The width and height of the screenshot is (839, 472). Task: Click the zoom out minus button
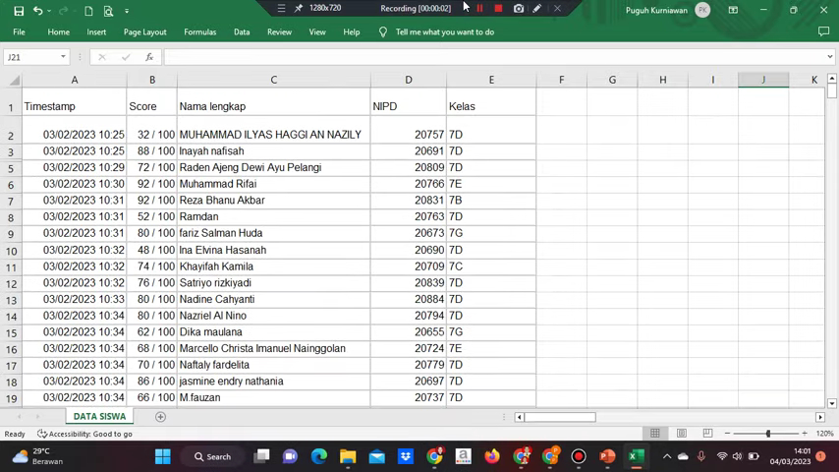[x=727, y=433]
